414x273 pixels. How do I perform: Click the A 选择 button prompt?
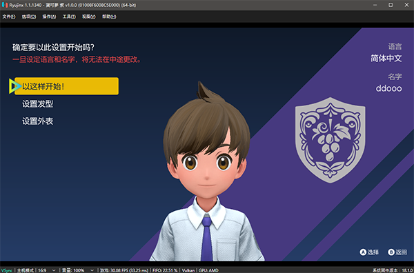369,252
